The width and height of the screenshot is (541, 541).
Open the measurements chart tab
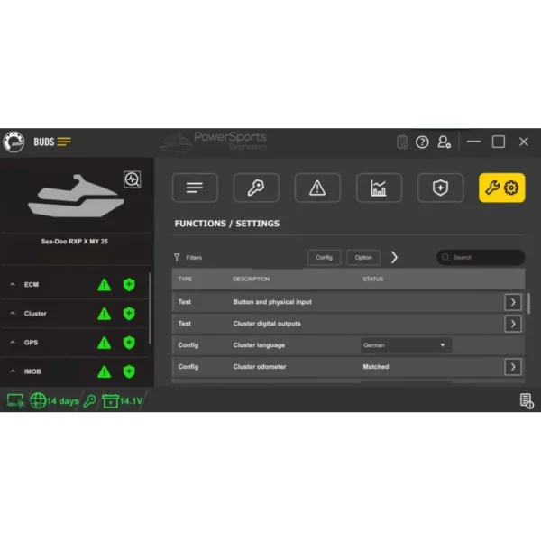379,188
